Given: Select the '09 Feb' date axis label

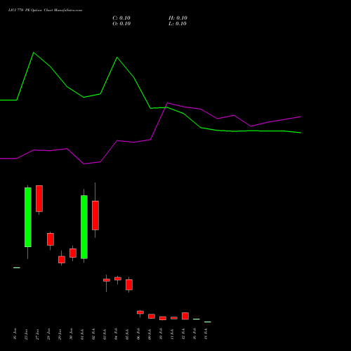Looking at the screenshot, I should 150,334.
